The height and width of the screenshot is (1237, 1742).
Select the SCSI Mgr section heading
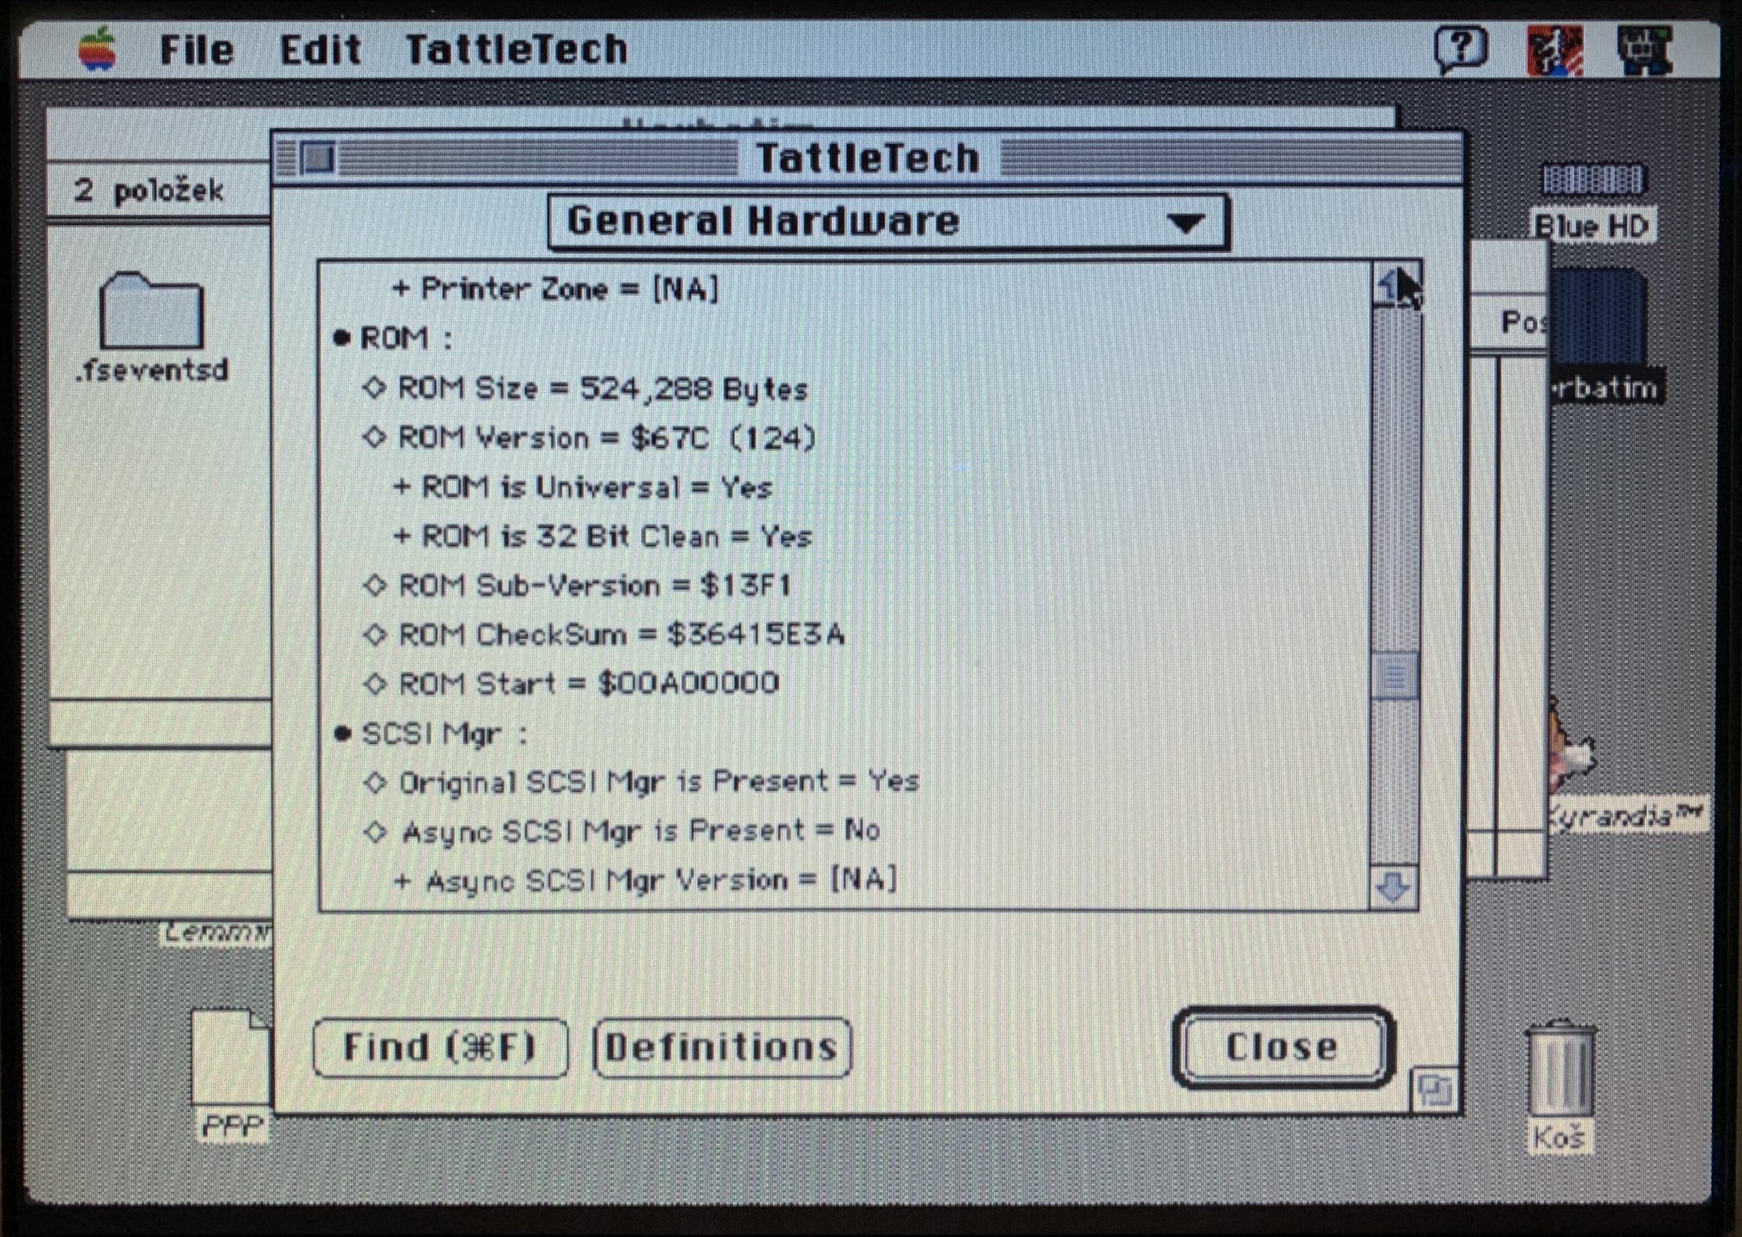click(430, 734)
